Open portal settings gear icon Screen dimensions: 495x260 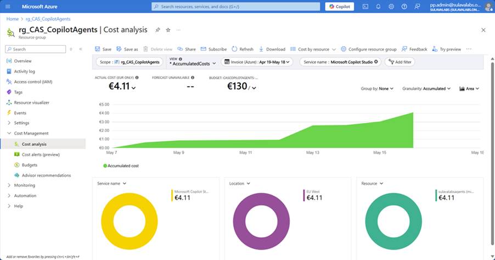(x=391, y=7)
